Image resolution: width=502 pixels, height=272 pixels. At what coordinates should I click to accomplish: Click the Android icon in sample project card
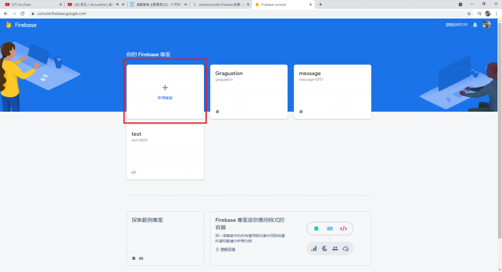point(134,258)
